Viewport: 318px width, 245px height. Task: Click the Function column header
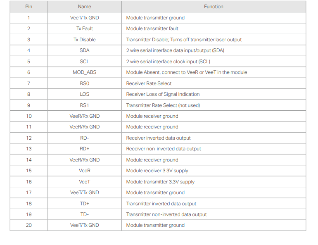tap(214, 7)
